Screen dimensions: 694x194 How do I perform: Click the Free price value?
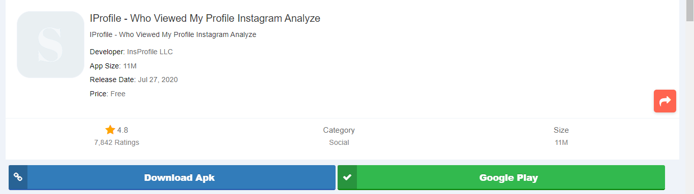118,94
